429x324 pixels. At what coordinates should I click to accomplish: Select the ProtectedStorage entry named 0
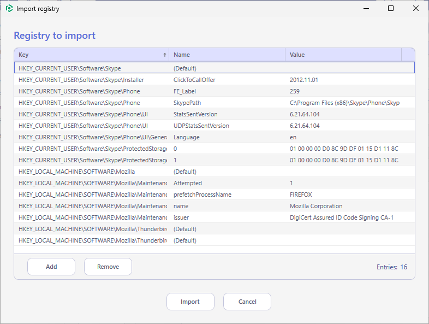click(x=214, y=149)
